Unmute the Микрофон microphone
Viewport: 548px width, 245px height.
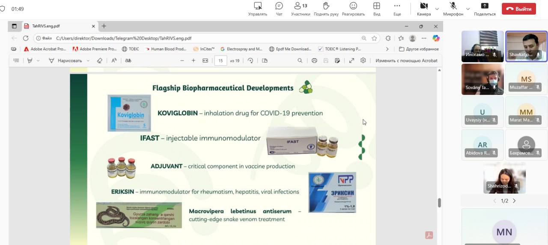click(453, 9)
